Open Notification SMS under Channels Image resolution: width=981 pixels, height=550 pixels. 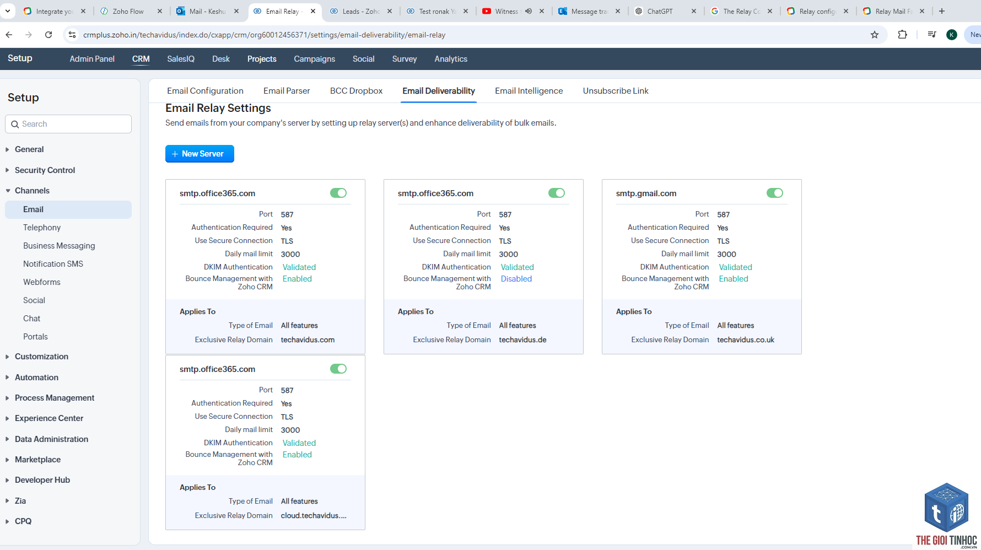(x=53, y=264)
